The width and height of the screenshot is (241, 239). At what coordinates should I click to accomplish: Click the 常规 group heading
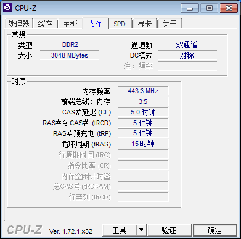pyautogui.click(x=18, y=35)
